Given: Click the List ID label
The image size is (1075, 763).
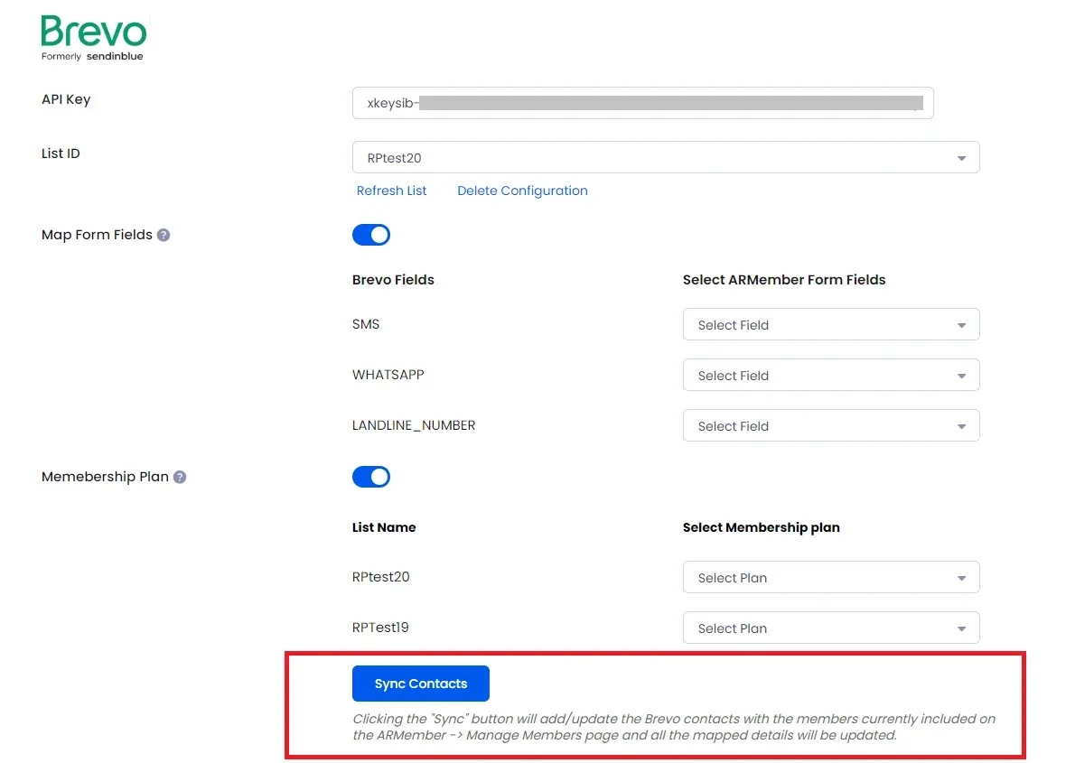Looking at the screenshot, I should tap(61, 154).
